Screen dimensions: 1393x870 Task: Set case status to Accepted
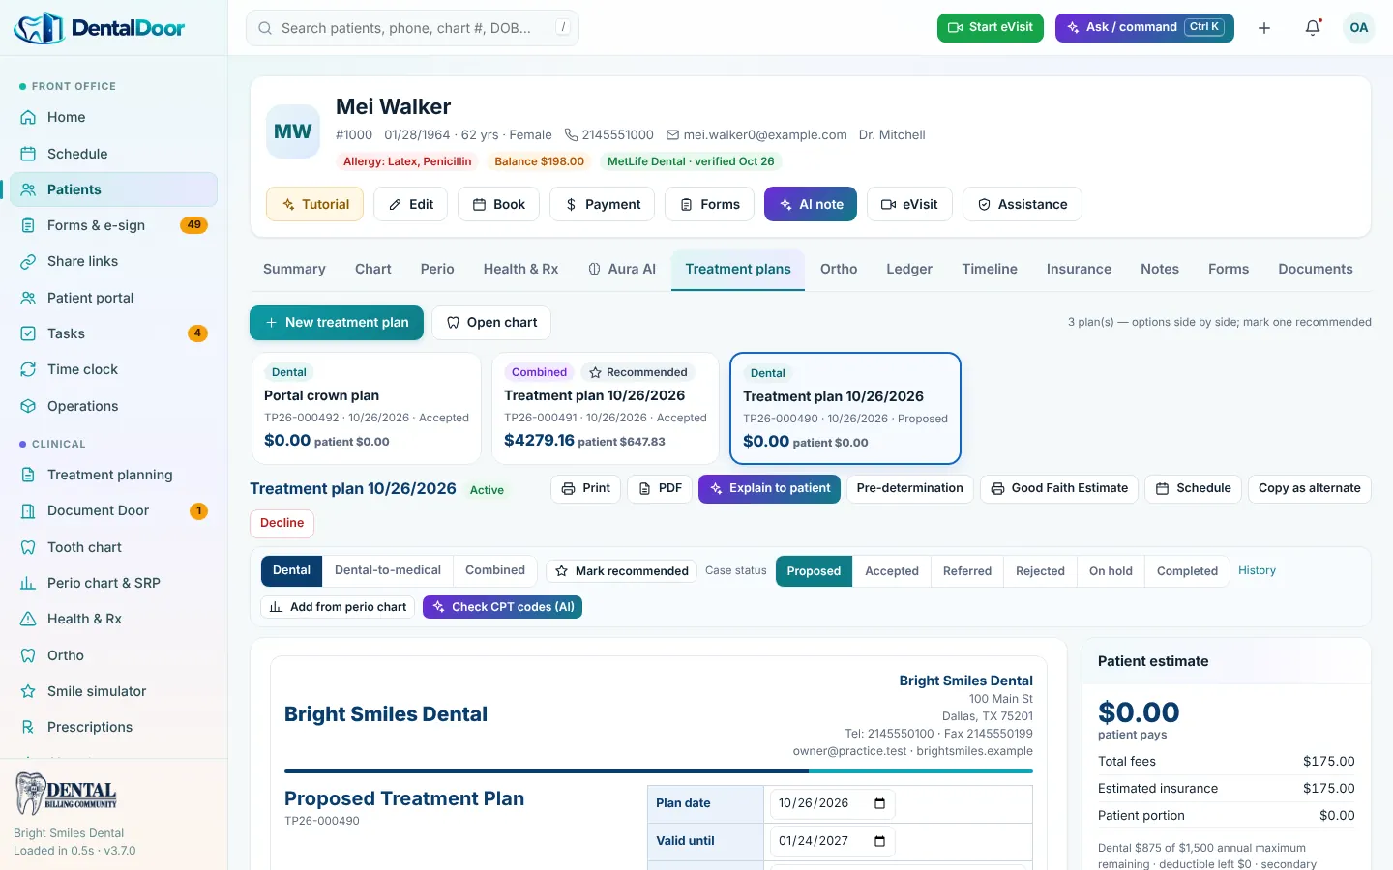tap(892, 571)
